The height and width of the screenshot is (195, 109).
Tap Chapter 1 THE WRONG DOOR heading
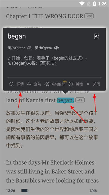(45, 16)
